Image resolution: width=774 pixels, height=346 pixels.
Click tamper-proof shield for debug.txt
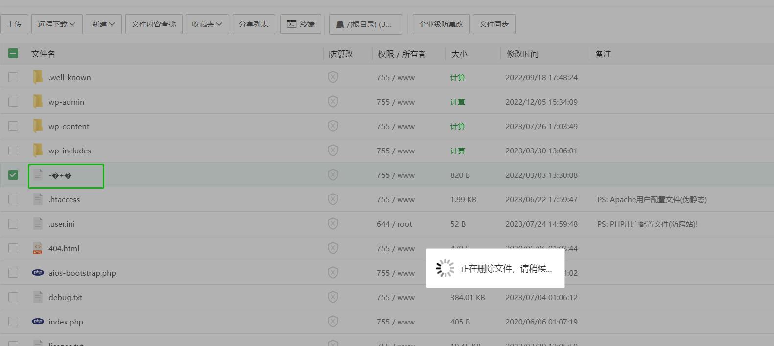point(333,297)
